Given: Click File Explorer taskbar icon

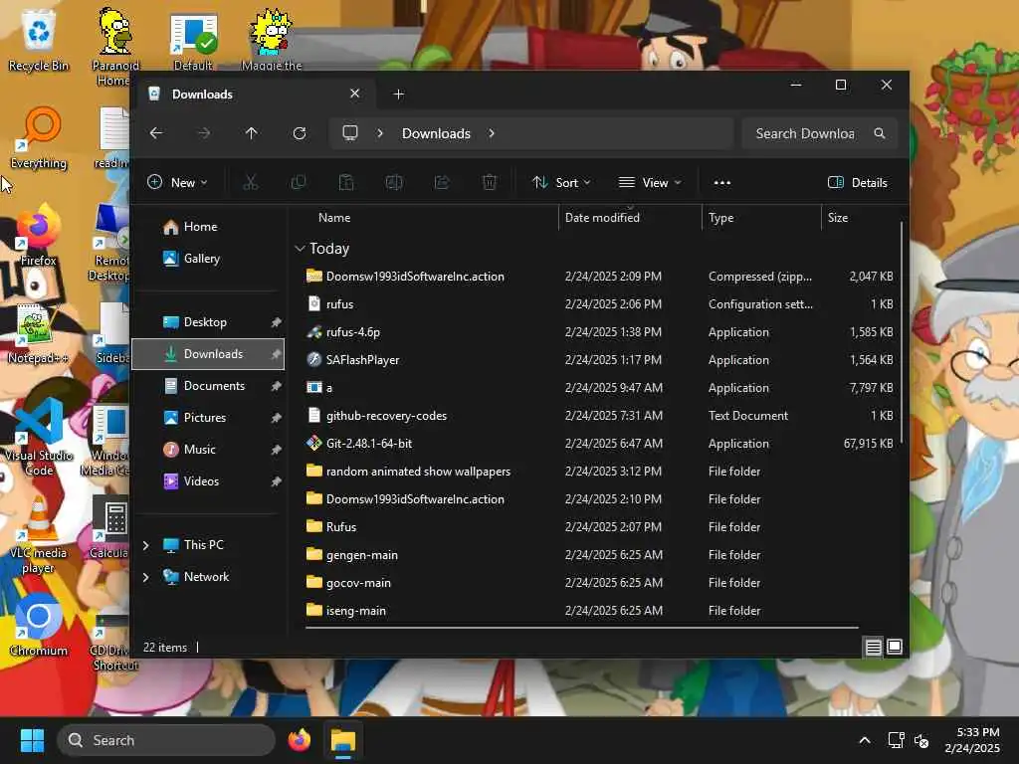Looking at the screenshot, I should click(x=343, y=740).
